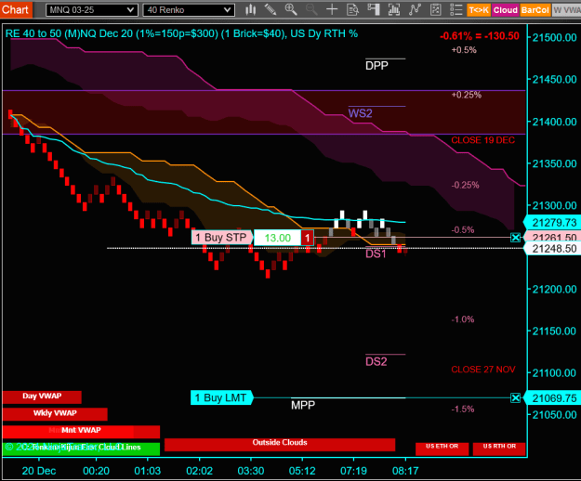
Task: Click the -0.61% = -130.50 readout
Action: coord(480,36)
